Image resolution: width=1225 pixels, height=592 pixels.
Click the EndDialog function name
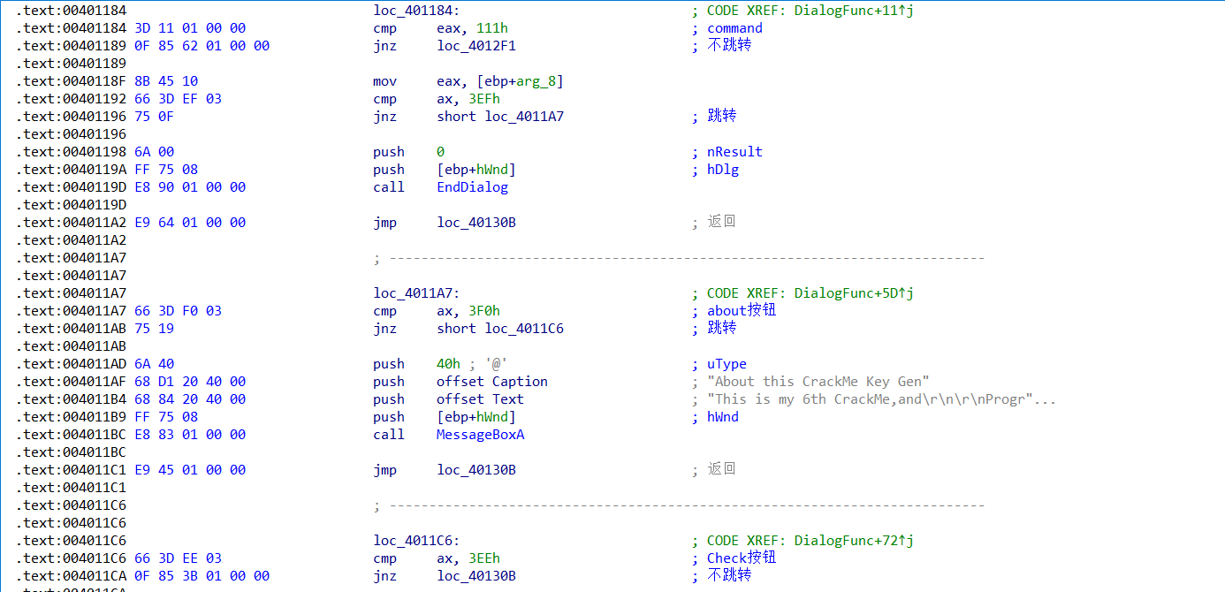(472, 187)
